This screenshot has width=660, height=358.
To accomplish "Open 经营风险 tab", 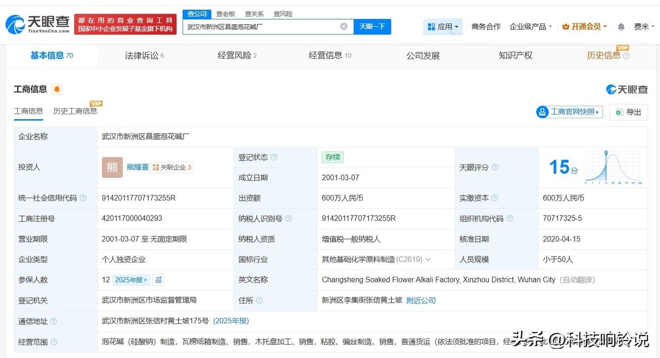I will click(x=237, y=56).
